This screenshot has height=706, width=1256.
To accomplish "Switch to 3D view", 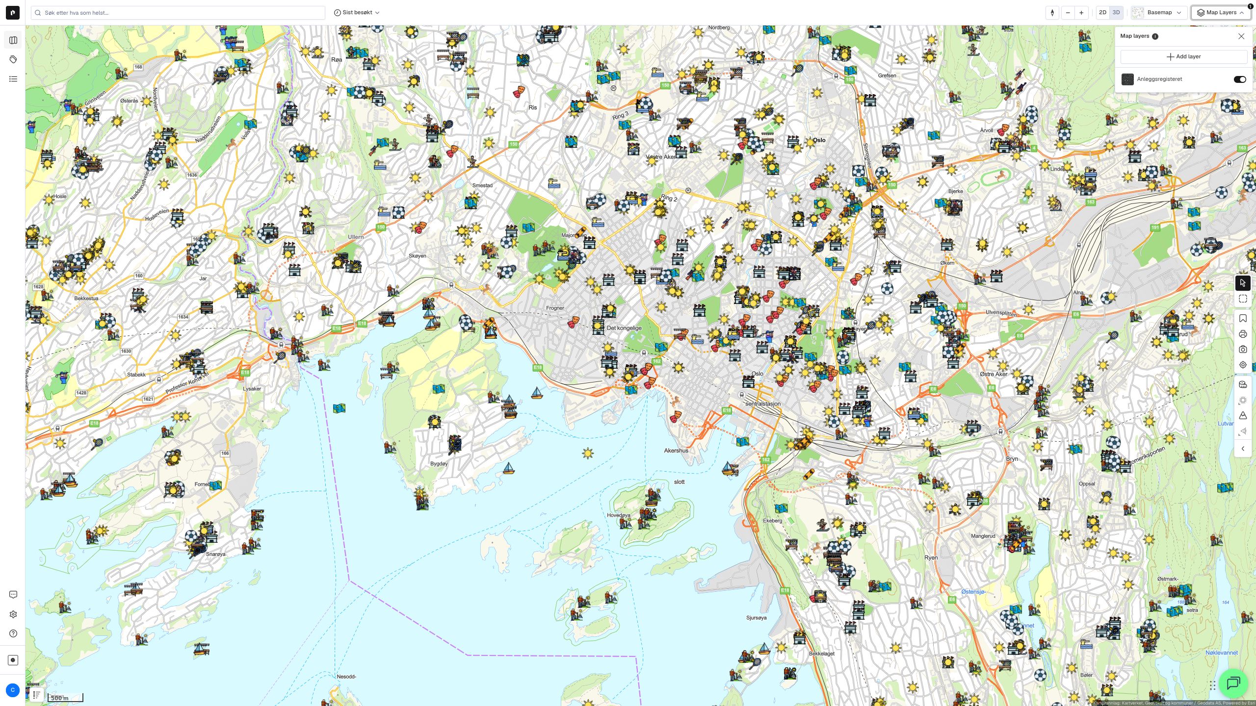I will [1116, 13].
